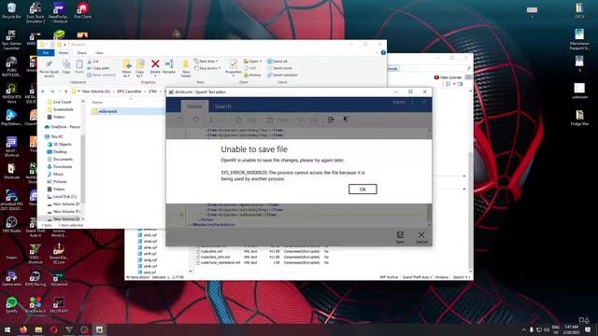Select the addonpeds folder in Explorer
Viewport: 598px width, 336px height.
pyautogui.click(x=107, y=111)
